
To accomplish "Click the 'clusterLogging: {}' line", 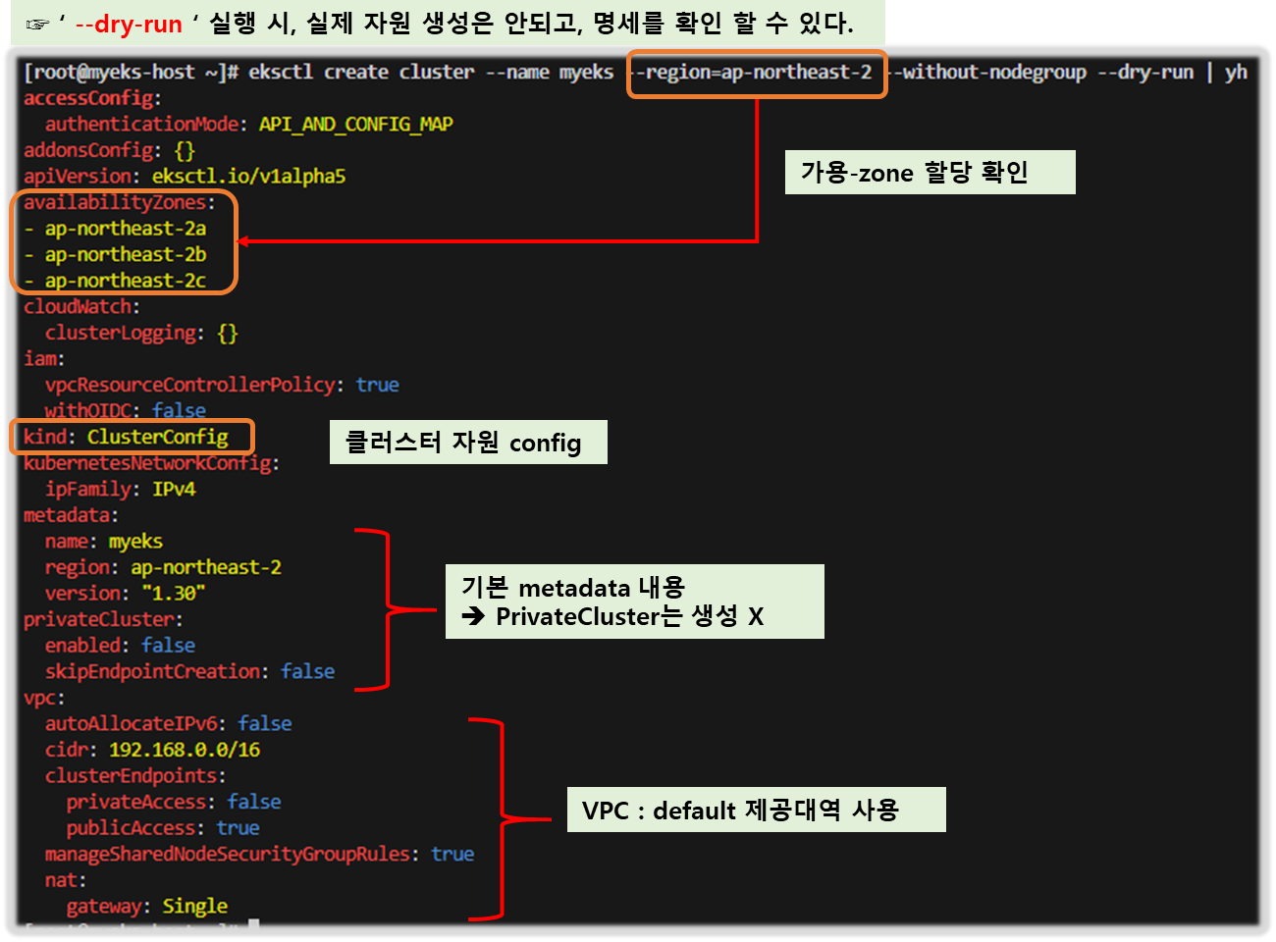I will [141, 333].
